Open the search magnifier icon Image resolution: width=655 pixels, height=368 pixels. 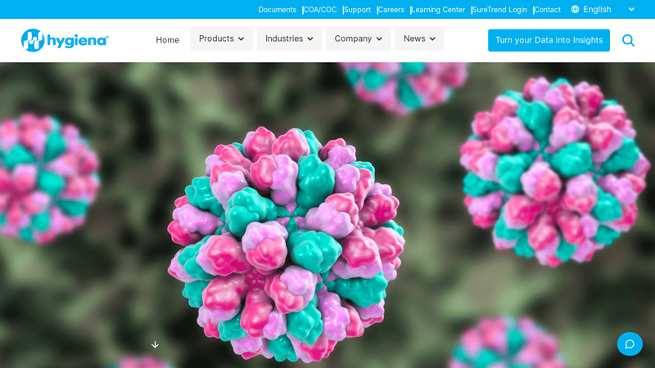[628, 40]
